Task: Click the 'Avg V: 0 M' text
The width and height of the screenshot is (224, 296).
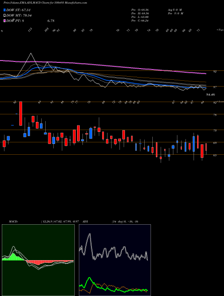Action: click(175, 9)
